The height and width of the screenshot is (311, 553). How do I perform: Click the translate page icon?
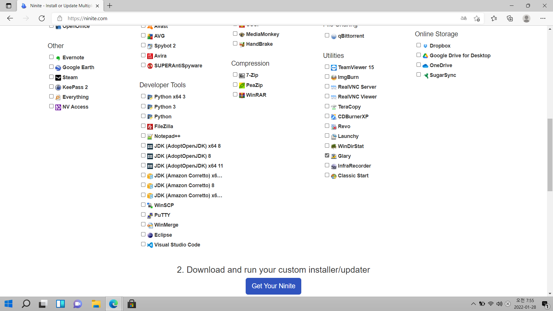click(464, 18)
